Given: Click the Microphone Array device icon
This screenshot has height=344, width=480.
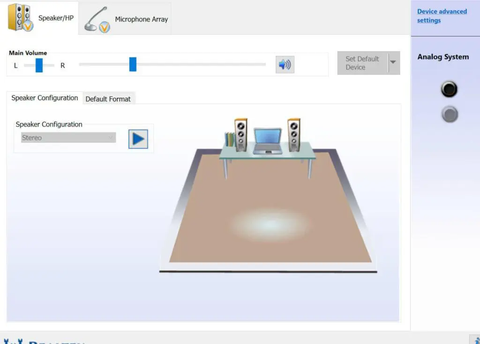Looking at the screenshot, I should tap(97, 20).
